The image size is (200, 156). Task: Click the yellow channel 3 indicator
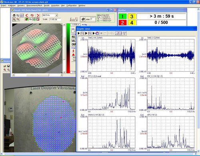click(132, 16)
